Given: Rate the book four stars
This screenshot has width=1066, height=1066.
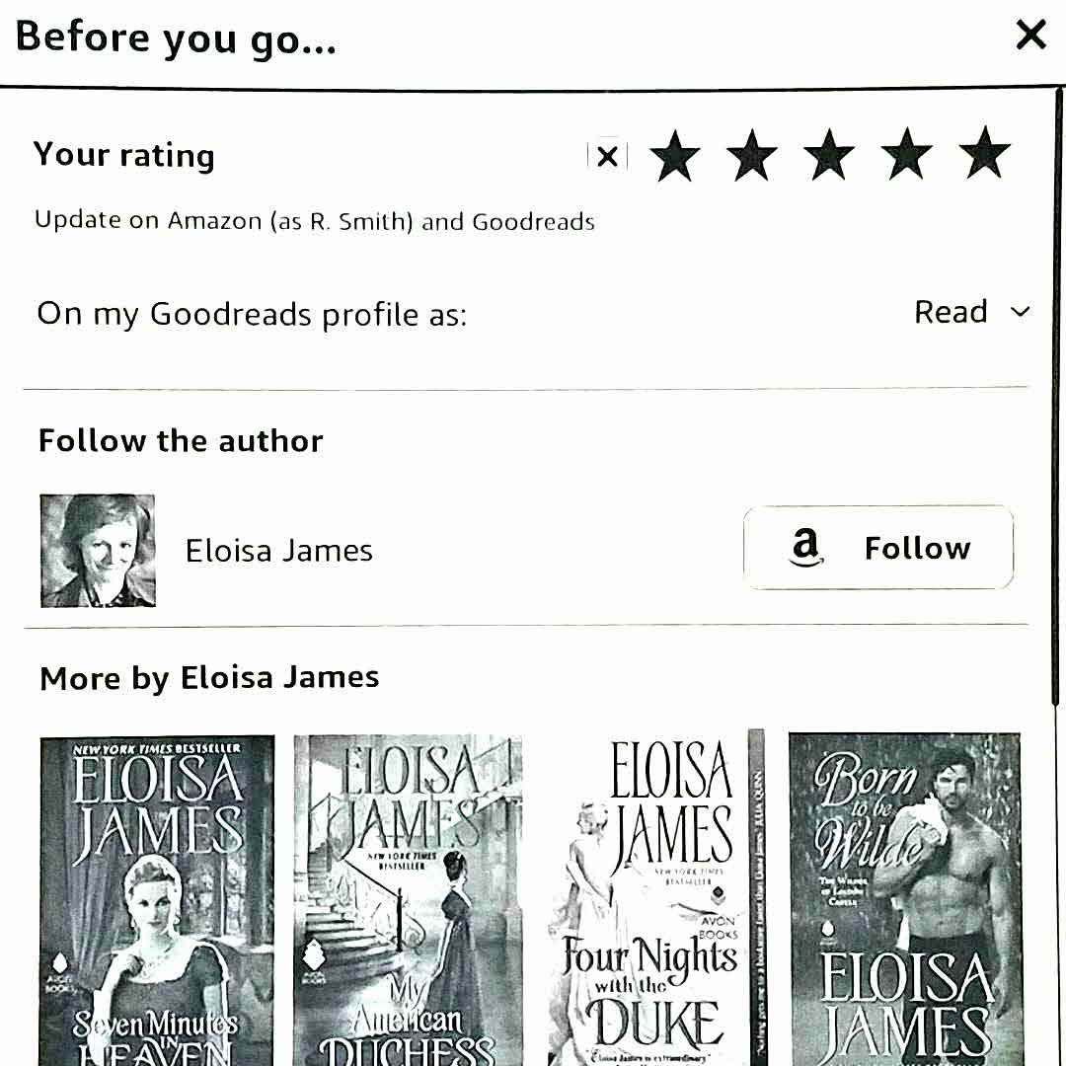Looking at the screenshot, I should point(907,156).
